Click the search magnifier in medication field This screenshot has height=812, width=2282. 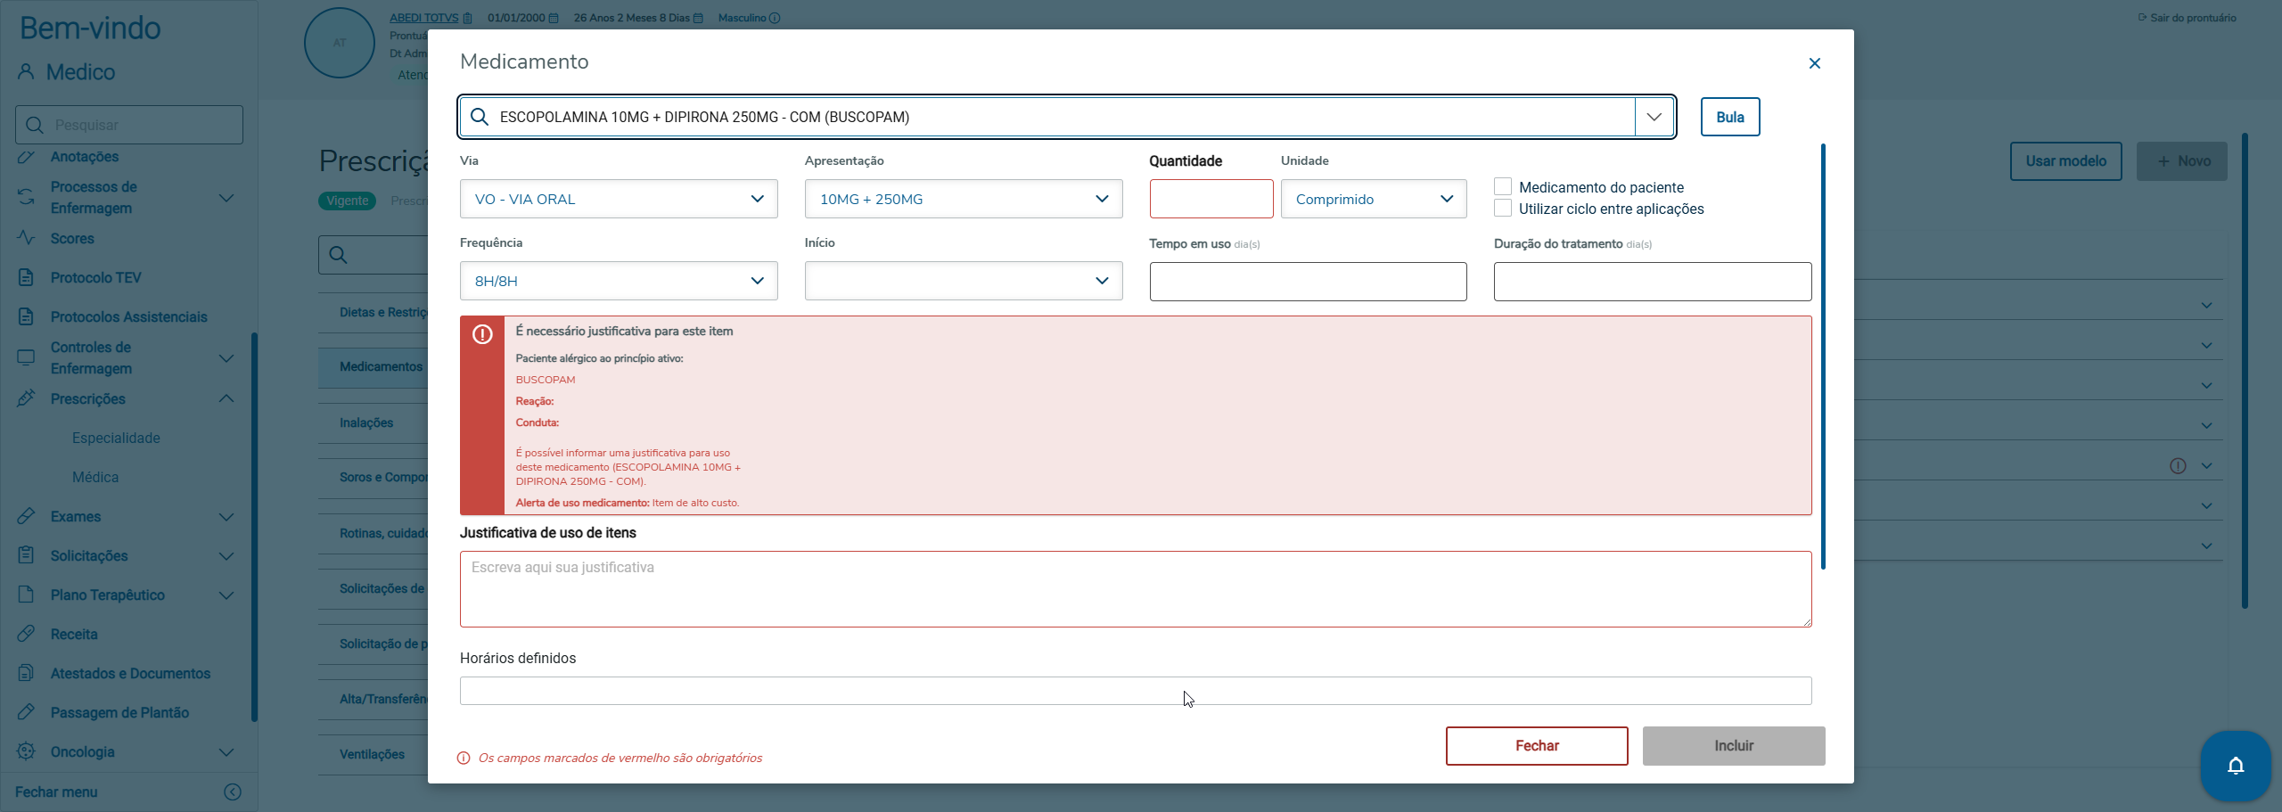pyautogui.click(x=480, y=117)
